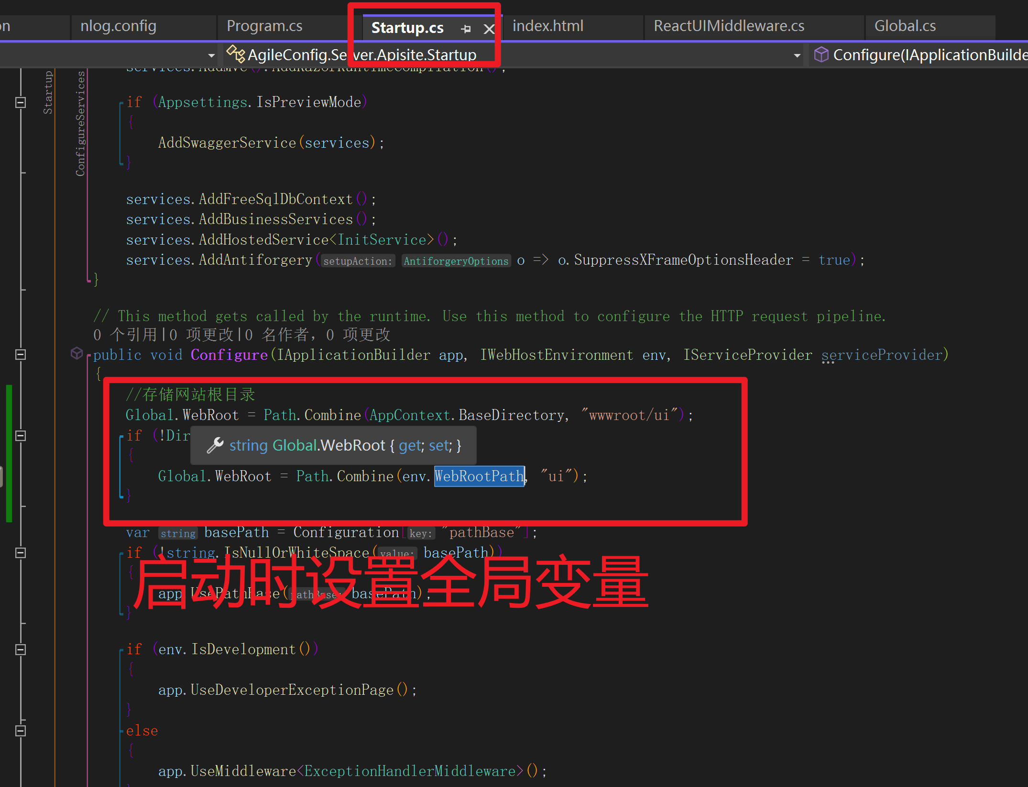Image resolution: width=1028 pixels, height=787 pixels.
Task: Click the cube icon beside the Configure breadcrumb
Action: [x=820, y=54]
